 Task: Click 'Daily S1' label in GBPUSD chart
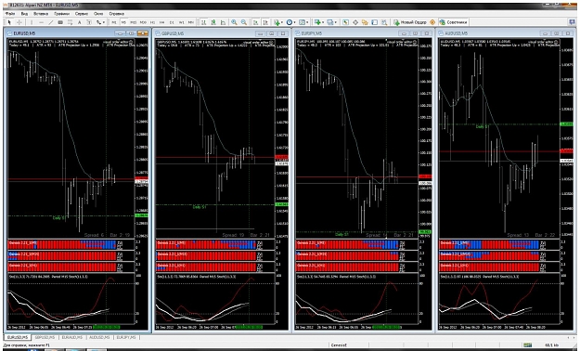200,207
